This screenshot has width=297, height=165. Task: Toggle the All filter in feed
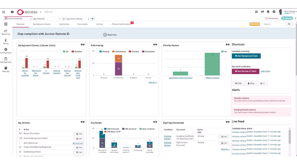coord(263,83)
